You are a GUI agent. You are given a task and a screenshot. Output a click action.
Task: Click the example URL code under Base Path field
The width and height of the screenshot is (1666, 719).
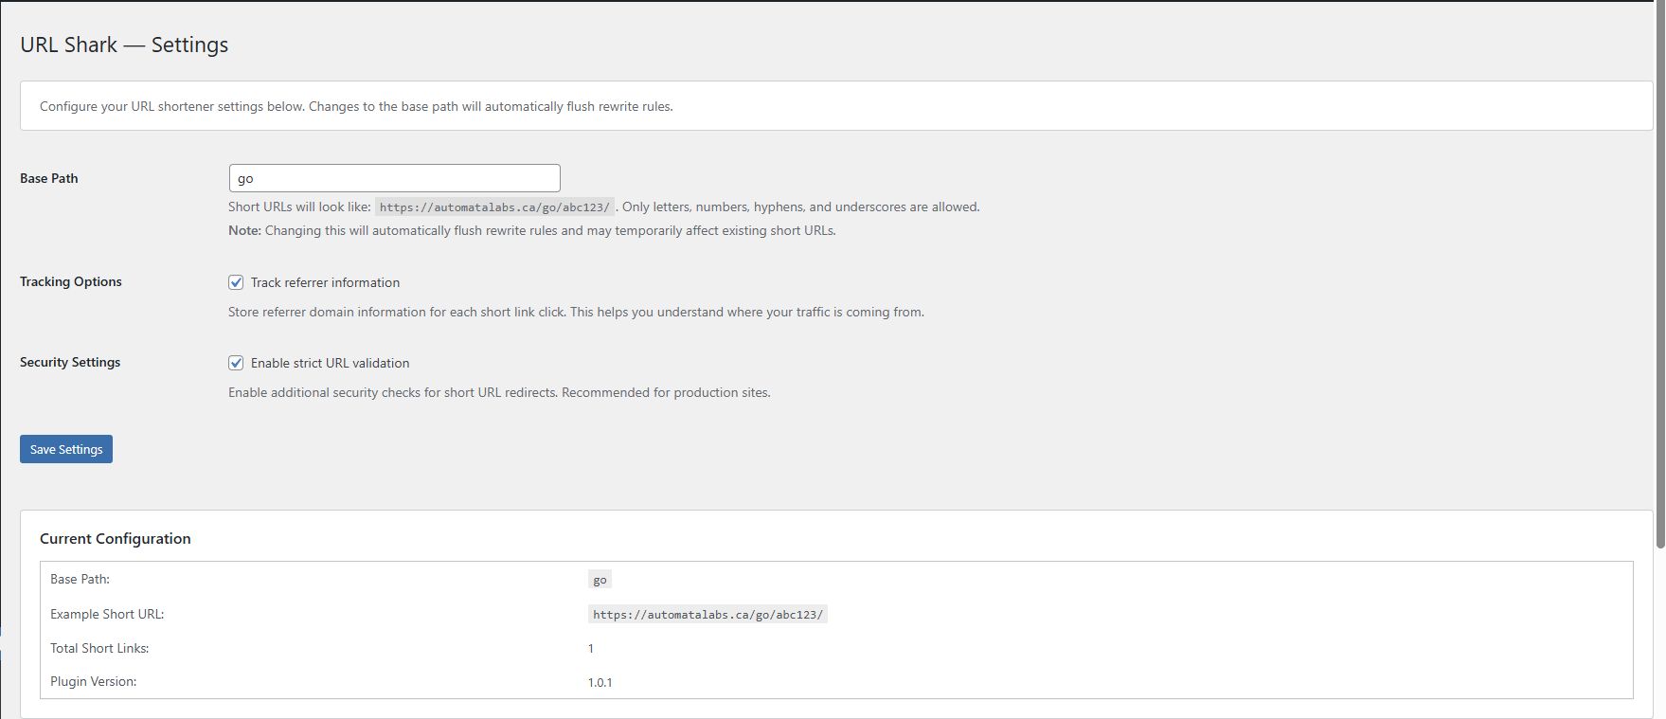pyautogui.click(x=494, y=207)
